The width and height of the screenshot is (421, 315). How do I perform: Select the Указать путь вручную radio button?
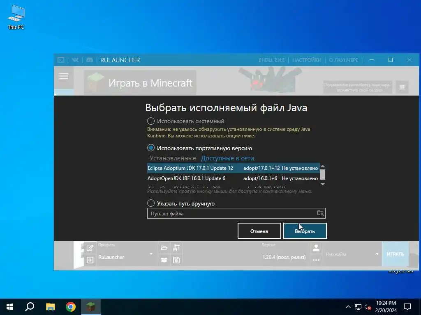point(151,203)
